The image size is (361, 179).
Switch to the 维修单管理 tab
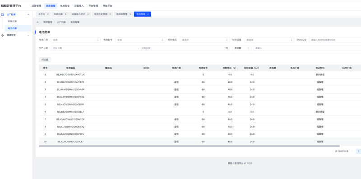[122, 14]
